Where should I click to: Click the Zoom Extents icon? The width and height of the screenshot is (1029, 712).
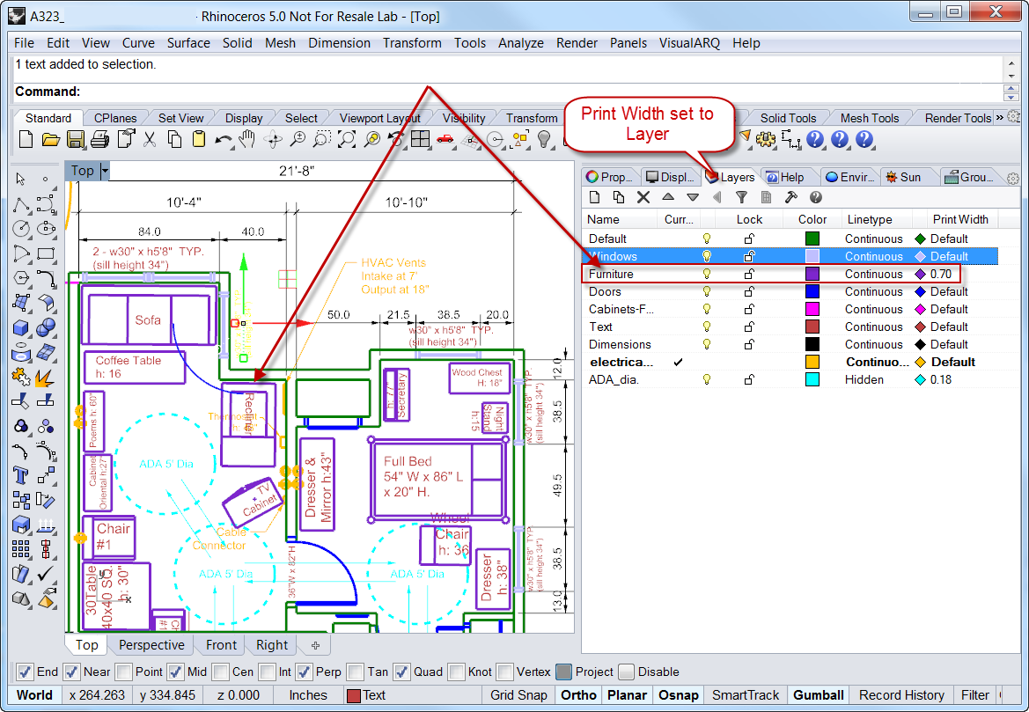[347, 139]
